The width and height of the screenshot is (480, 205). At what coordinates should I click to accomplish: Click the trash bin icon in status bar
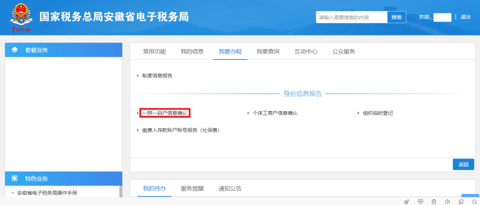click(x=434, y=201)
